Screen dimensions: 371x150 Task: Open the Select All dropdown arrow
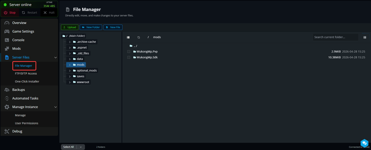tap(81, 147)
